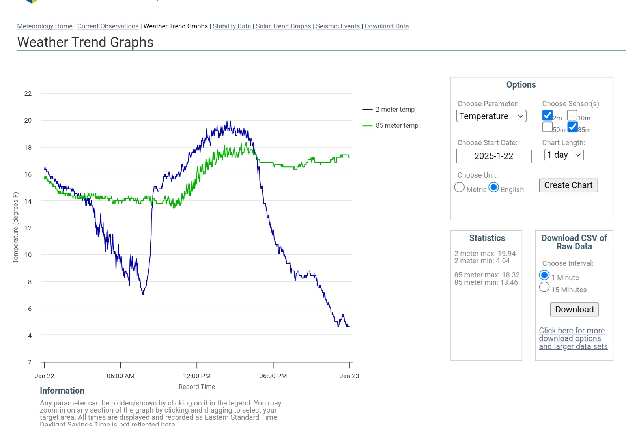Viewport: 626px width, 426px height.
Task: Go to Meteorology Home link
Action: [x=45, y=26]
